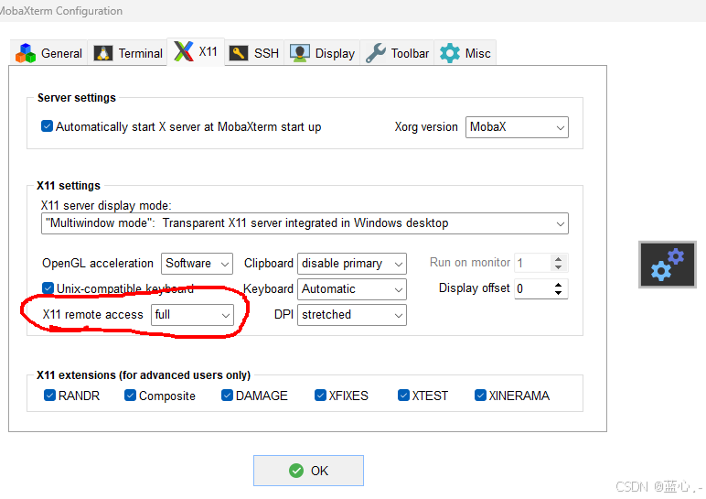Open the General tab
706x499 pixels.
(48, 53)
